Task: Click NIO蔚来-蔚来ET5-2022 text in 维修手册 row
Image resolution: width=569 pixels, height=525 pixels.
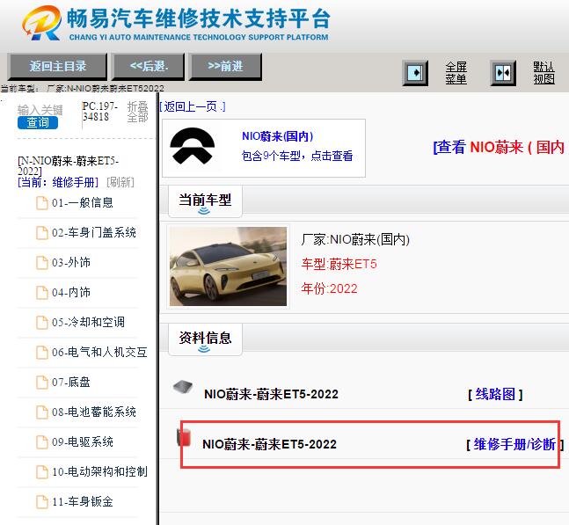Action: [269, 444]
